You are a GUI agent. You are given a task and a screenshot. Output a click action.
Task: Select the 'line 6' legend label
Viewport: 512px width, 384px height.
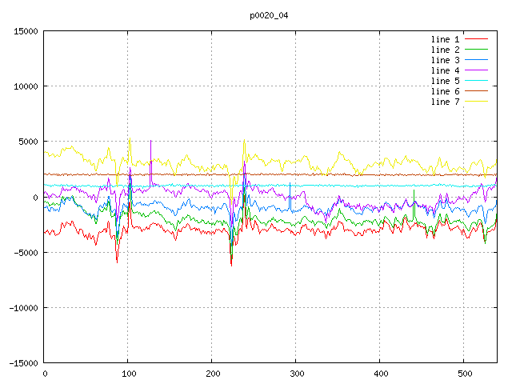[445, 91]
